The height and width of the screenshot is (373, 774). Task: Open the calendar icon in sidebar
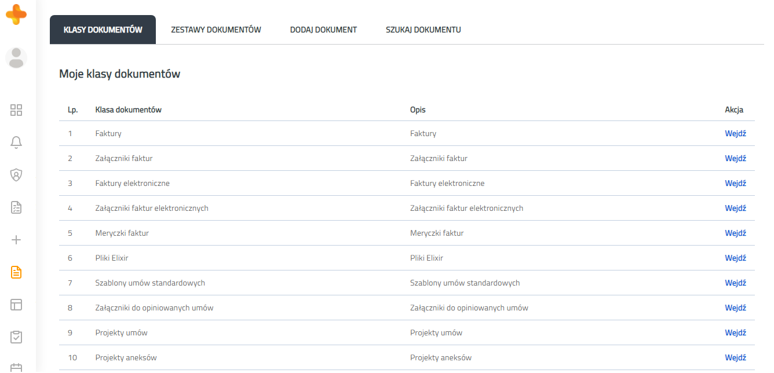[16, 367]
